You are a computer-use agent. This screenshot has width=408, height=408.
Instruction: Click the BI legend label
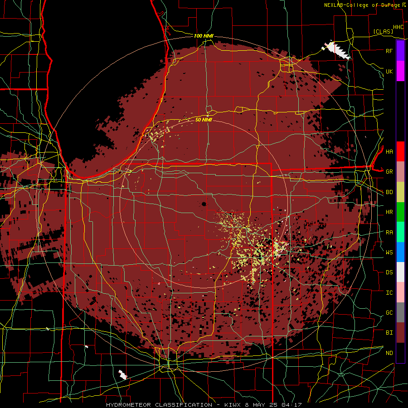tap(389, 333)
